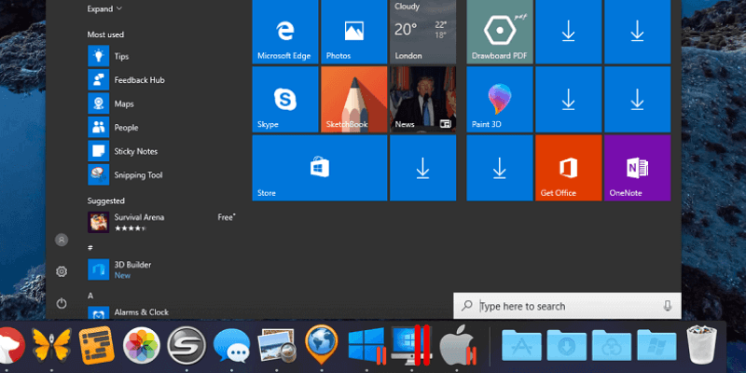Focus the Type here to search box
This screenshot has height=373, width=746.
567,306
